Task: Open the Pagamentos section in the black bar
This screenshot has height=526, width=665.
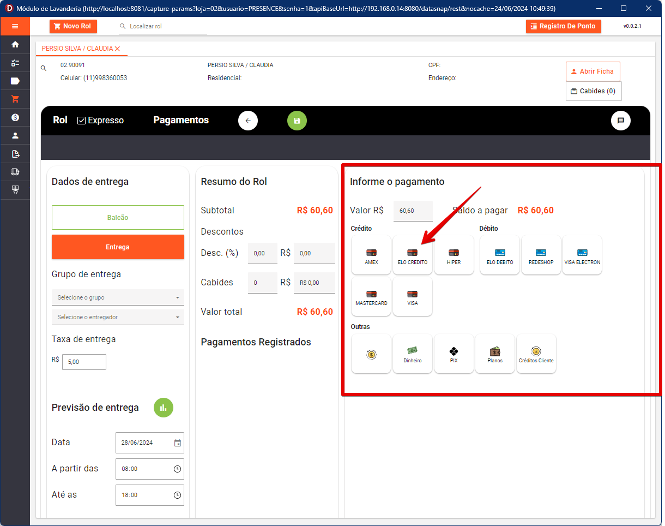Action: pos(181,120)
